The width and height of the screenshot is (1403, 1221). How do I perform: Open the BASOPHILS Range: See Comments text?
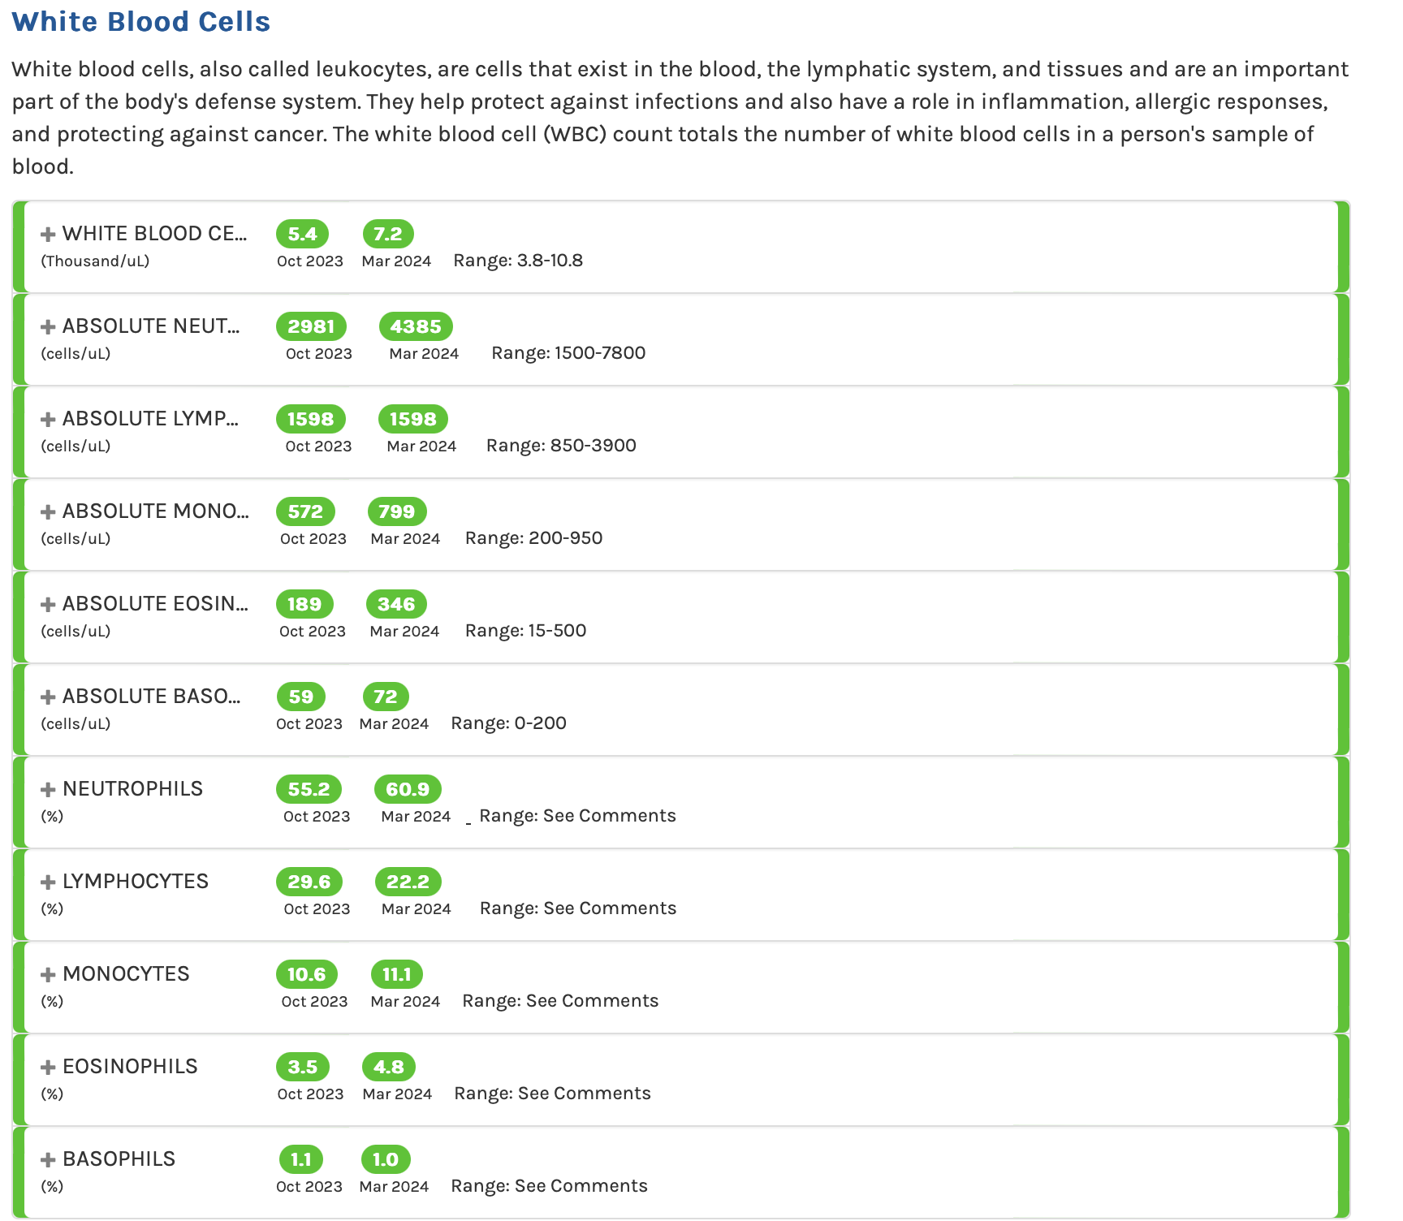click(549, 1186)
